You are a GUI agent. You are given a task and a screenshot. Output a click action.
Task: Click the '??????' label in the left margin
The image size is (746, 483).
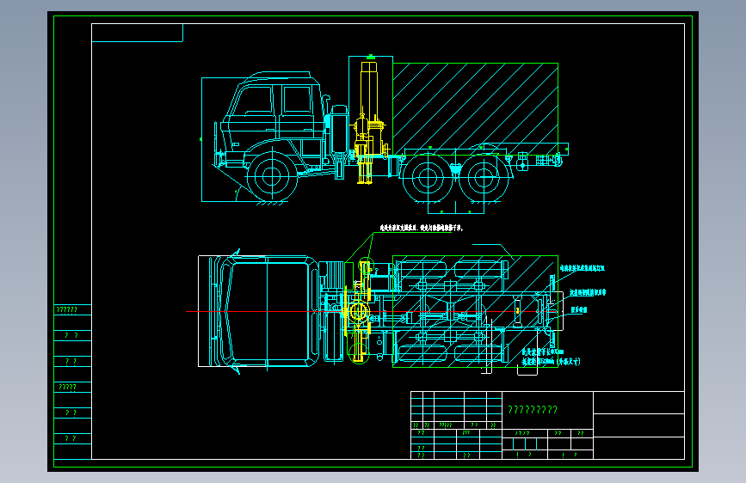66,310
